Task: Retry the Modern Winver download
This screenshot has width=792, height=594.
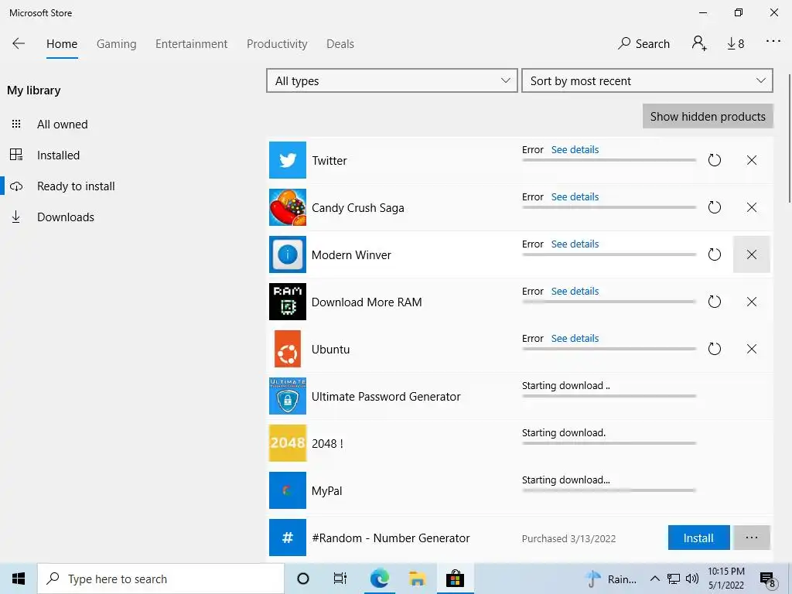Action: (714, 254)
